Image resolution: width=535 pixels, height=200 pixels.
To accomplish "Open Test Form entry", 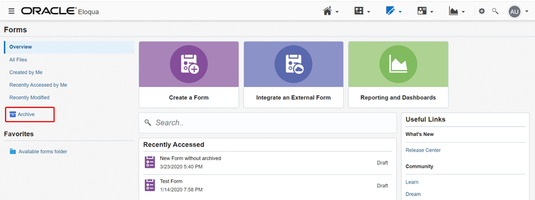I will [171, 181].
